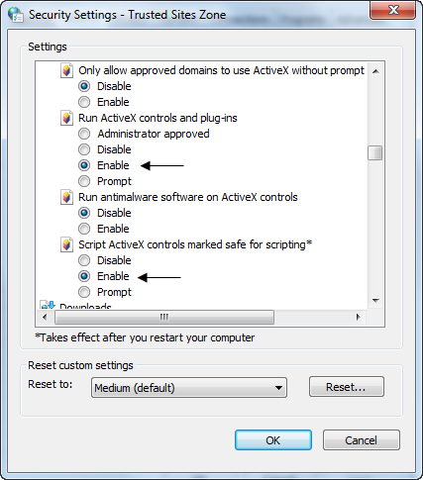This screenshot has width=423, height=480.
Task: Click the icon beside Run antimalware software on ActiveX
Action: point(66,197)
